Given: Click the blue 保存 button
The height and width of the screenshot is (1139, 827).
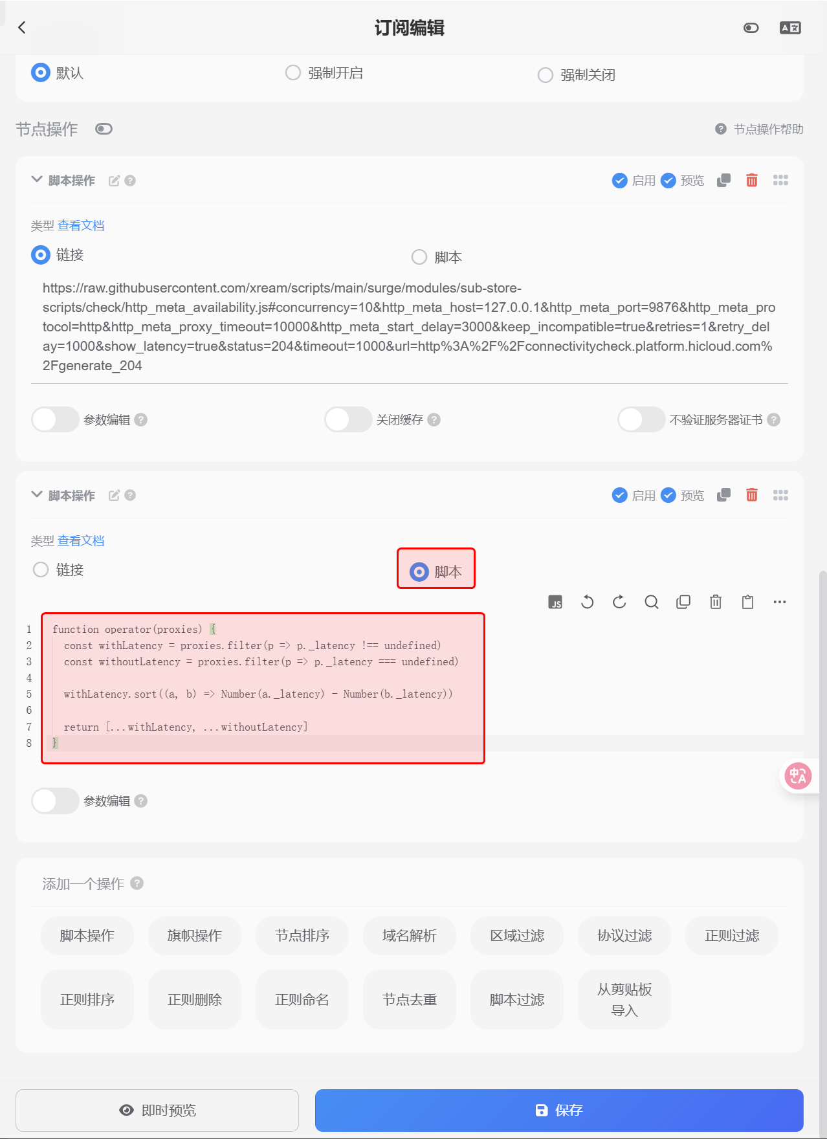Looking at the screenshot, I should pyautogui.click(x=559, y=1110).
